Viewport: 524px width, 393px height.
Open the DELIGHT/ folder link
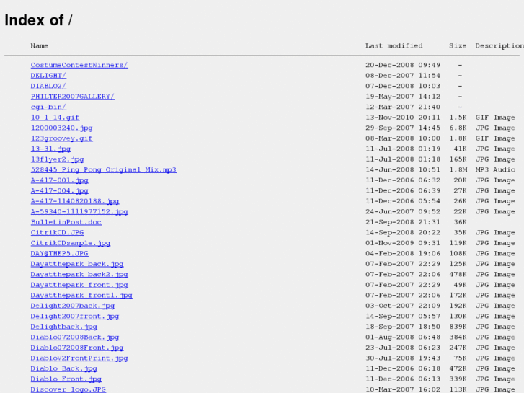click(x=48, y=76)
